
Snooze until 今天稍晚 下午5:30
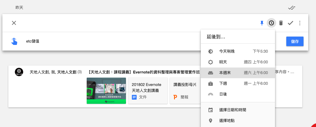tap(238, 51)
